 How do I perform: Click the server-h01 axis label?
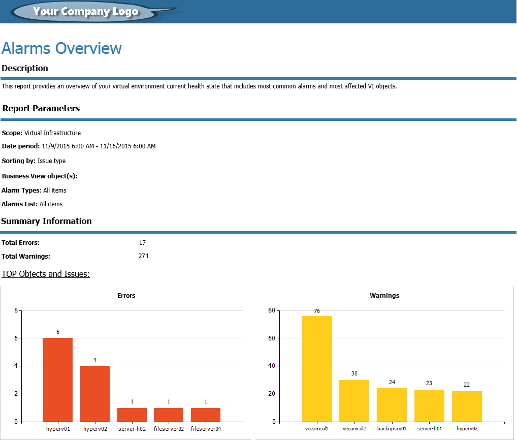click(x=429, y=429)
